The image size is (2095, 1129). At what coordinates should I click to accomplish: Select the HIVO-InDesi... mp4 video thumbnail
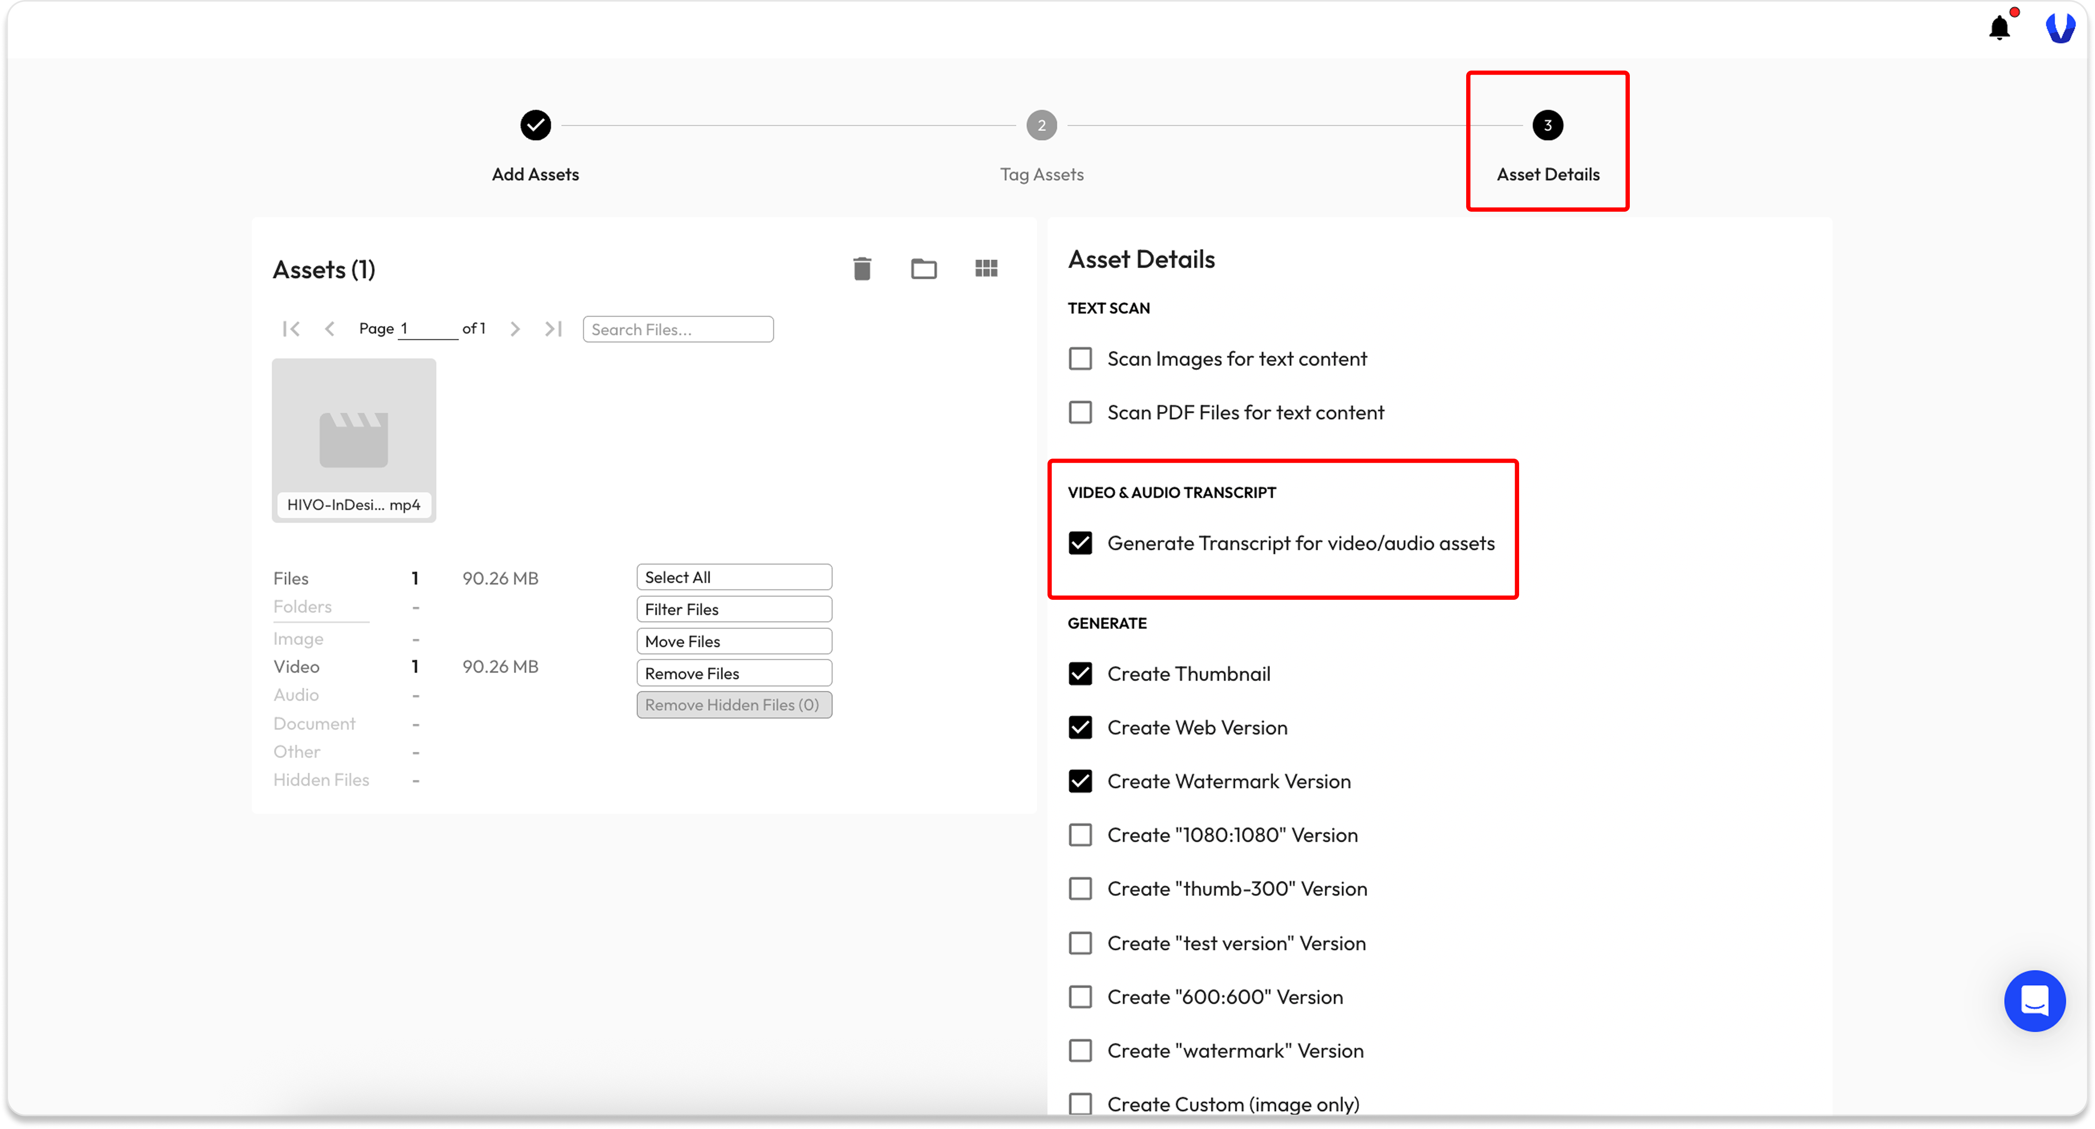pos(354,439)
